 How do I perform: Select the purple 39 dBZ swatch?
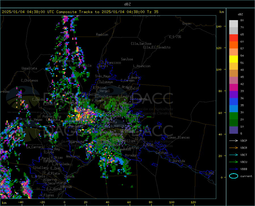tap(233, 95)
